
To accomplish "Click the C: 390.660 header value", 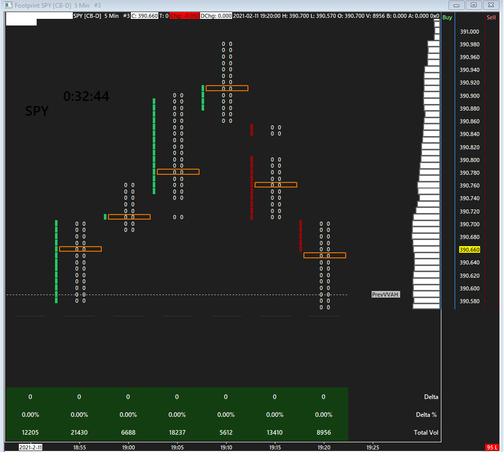I will pos(144,16).
